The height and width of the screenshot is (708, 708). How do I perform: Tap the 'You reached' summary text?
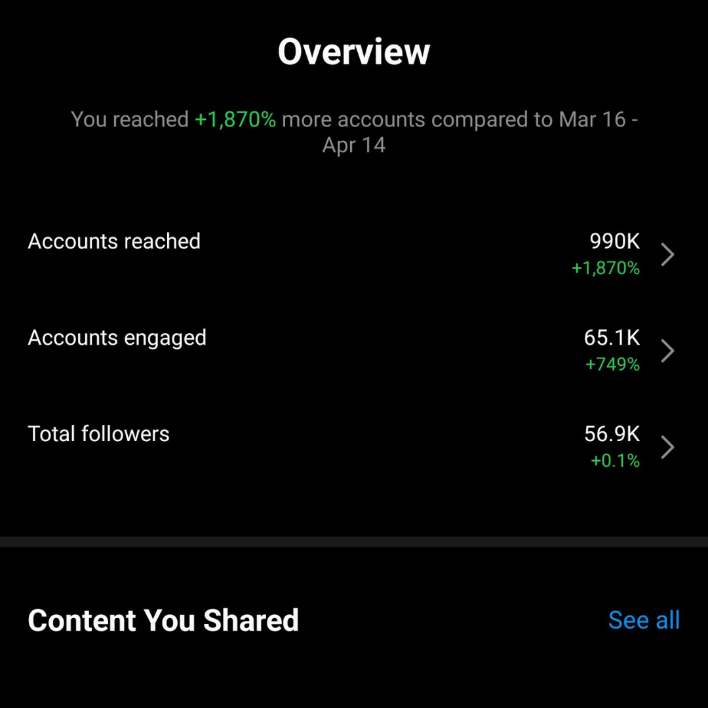pos(130,119)
